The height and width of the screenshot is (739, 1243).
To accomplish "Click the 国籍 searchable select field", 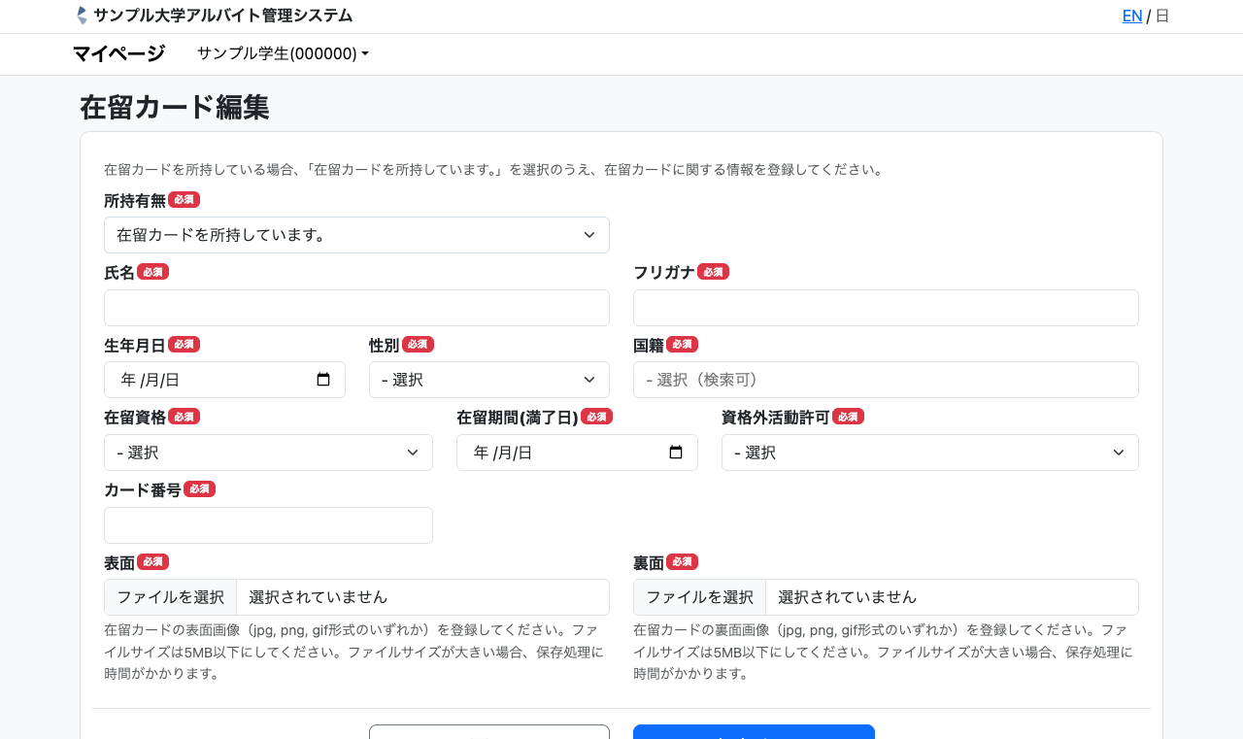I will [885, 380].
